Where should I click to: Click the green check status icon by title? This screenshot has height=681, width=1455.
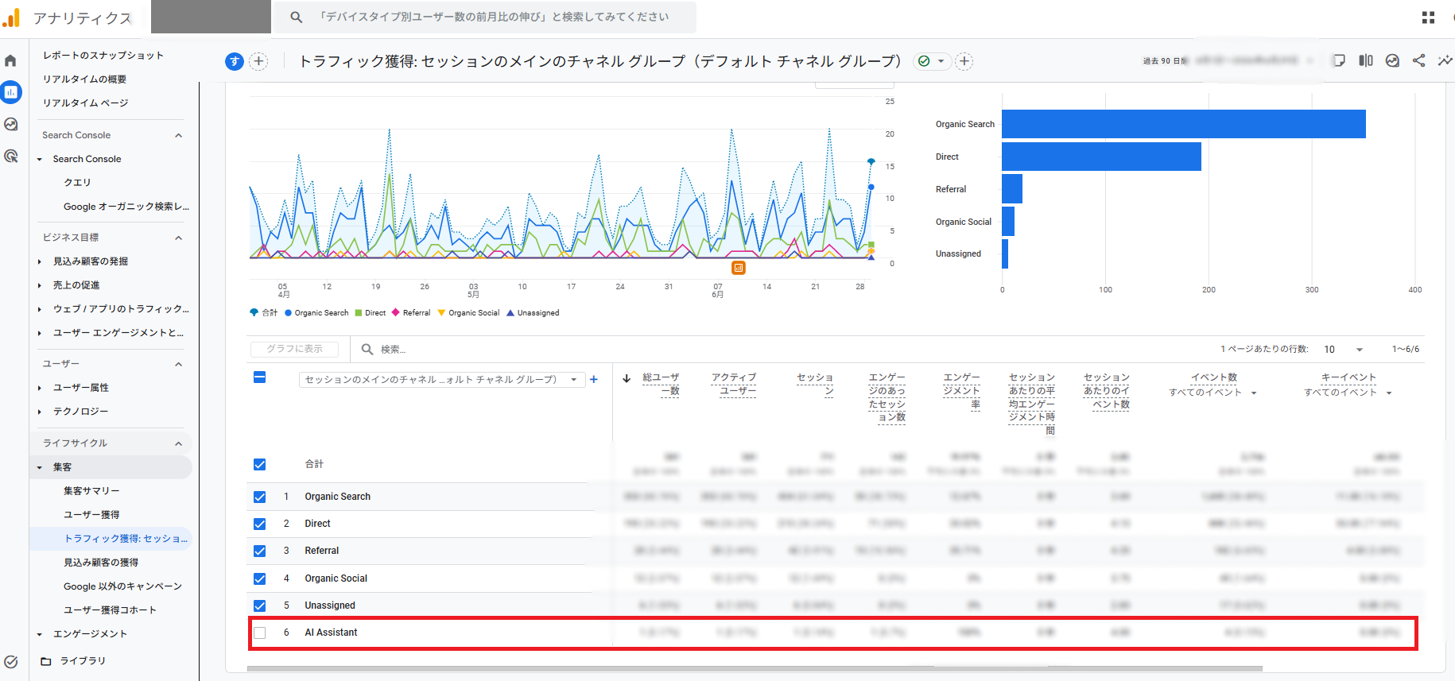(x=924, y=61)
